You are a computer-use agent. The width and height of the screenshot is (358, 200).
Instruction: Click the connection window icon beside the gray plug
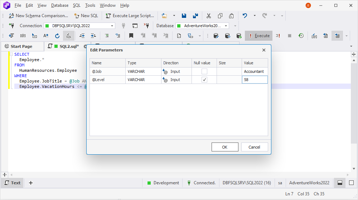tap(135, 26)
